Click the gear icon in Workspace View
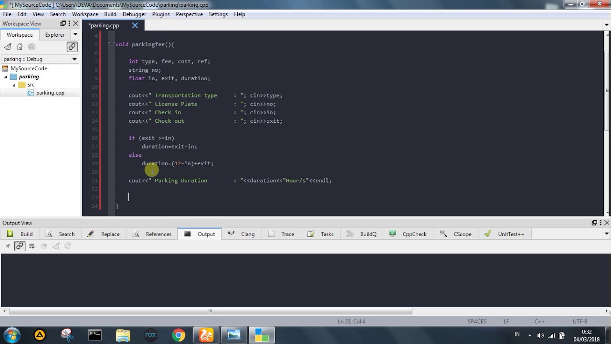 [32, 47]
